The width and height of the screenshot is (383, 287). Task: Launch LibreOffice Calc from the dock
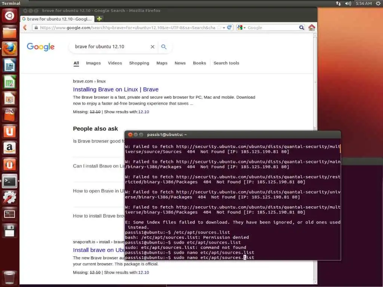(x=9, y=82)
